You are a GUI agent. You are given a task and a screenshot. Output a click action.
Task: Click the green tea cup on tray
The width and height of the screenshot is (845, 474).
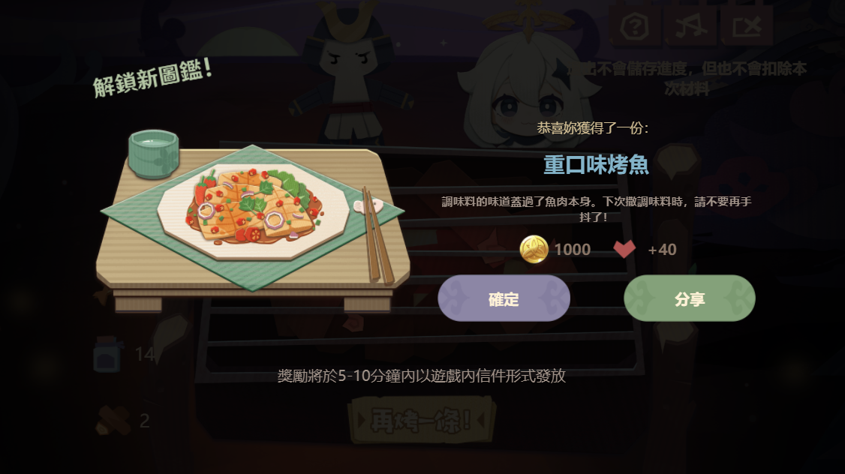pyautogui.click(x=154, y=154)
